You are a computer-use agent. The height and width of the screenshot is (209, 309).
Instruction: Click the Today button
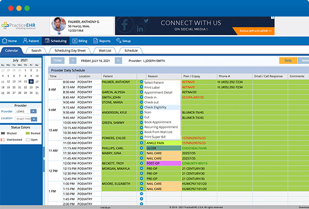click(57, 61)
